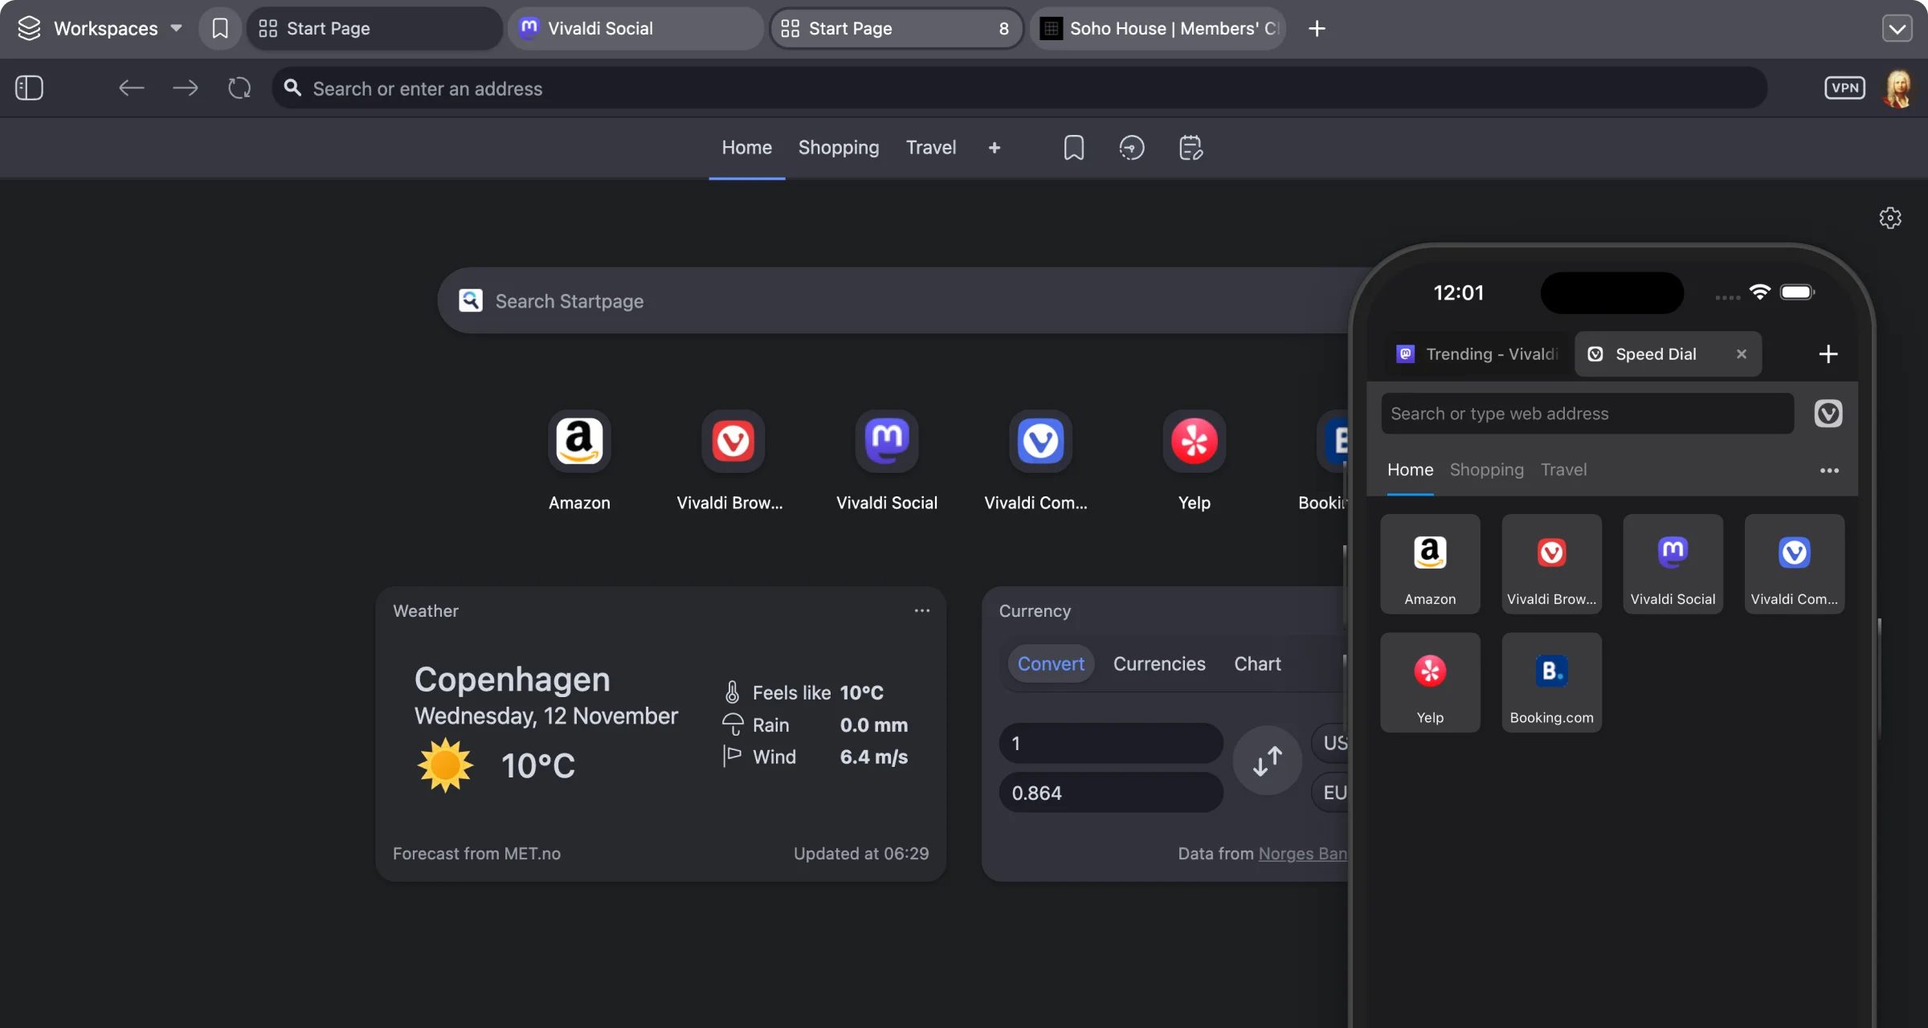
Task: Swap the currency conversion direction
Action: [1266, 760]
